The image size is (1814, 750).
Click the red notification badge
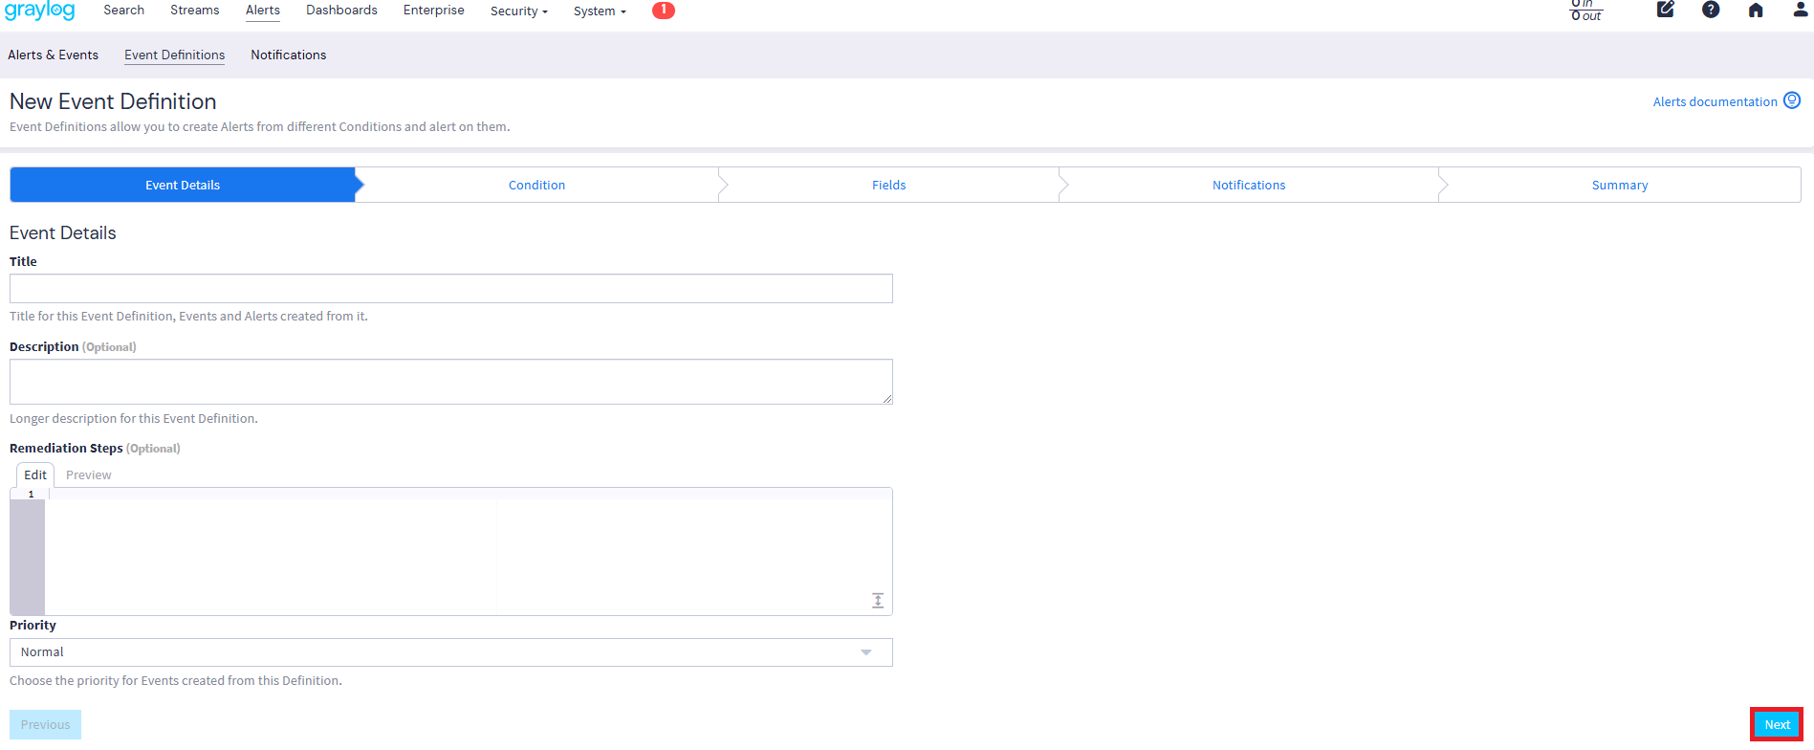pyautogui.click(x=663, y=11)
